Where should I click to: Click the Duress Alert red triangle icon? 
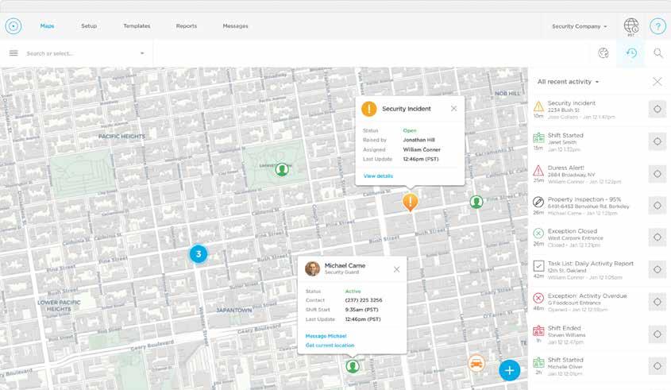tap(538, 171)
